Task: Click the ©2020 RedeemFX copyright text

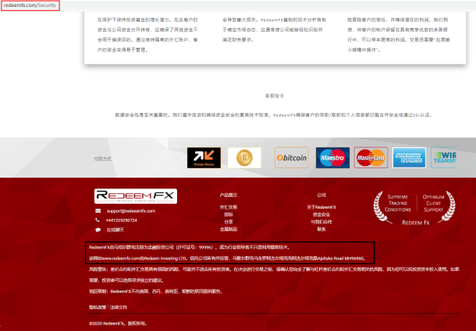Action: click(119, 323)
